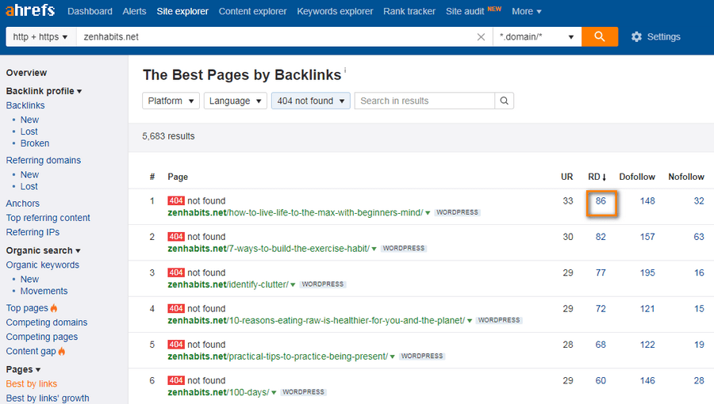714x404 pixels.
Task: Click the Referring IPs sidebar link
Action: pos(33,232)
